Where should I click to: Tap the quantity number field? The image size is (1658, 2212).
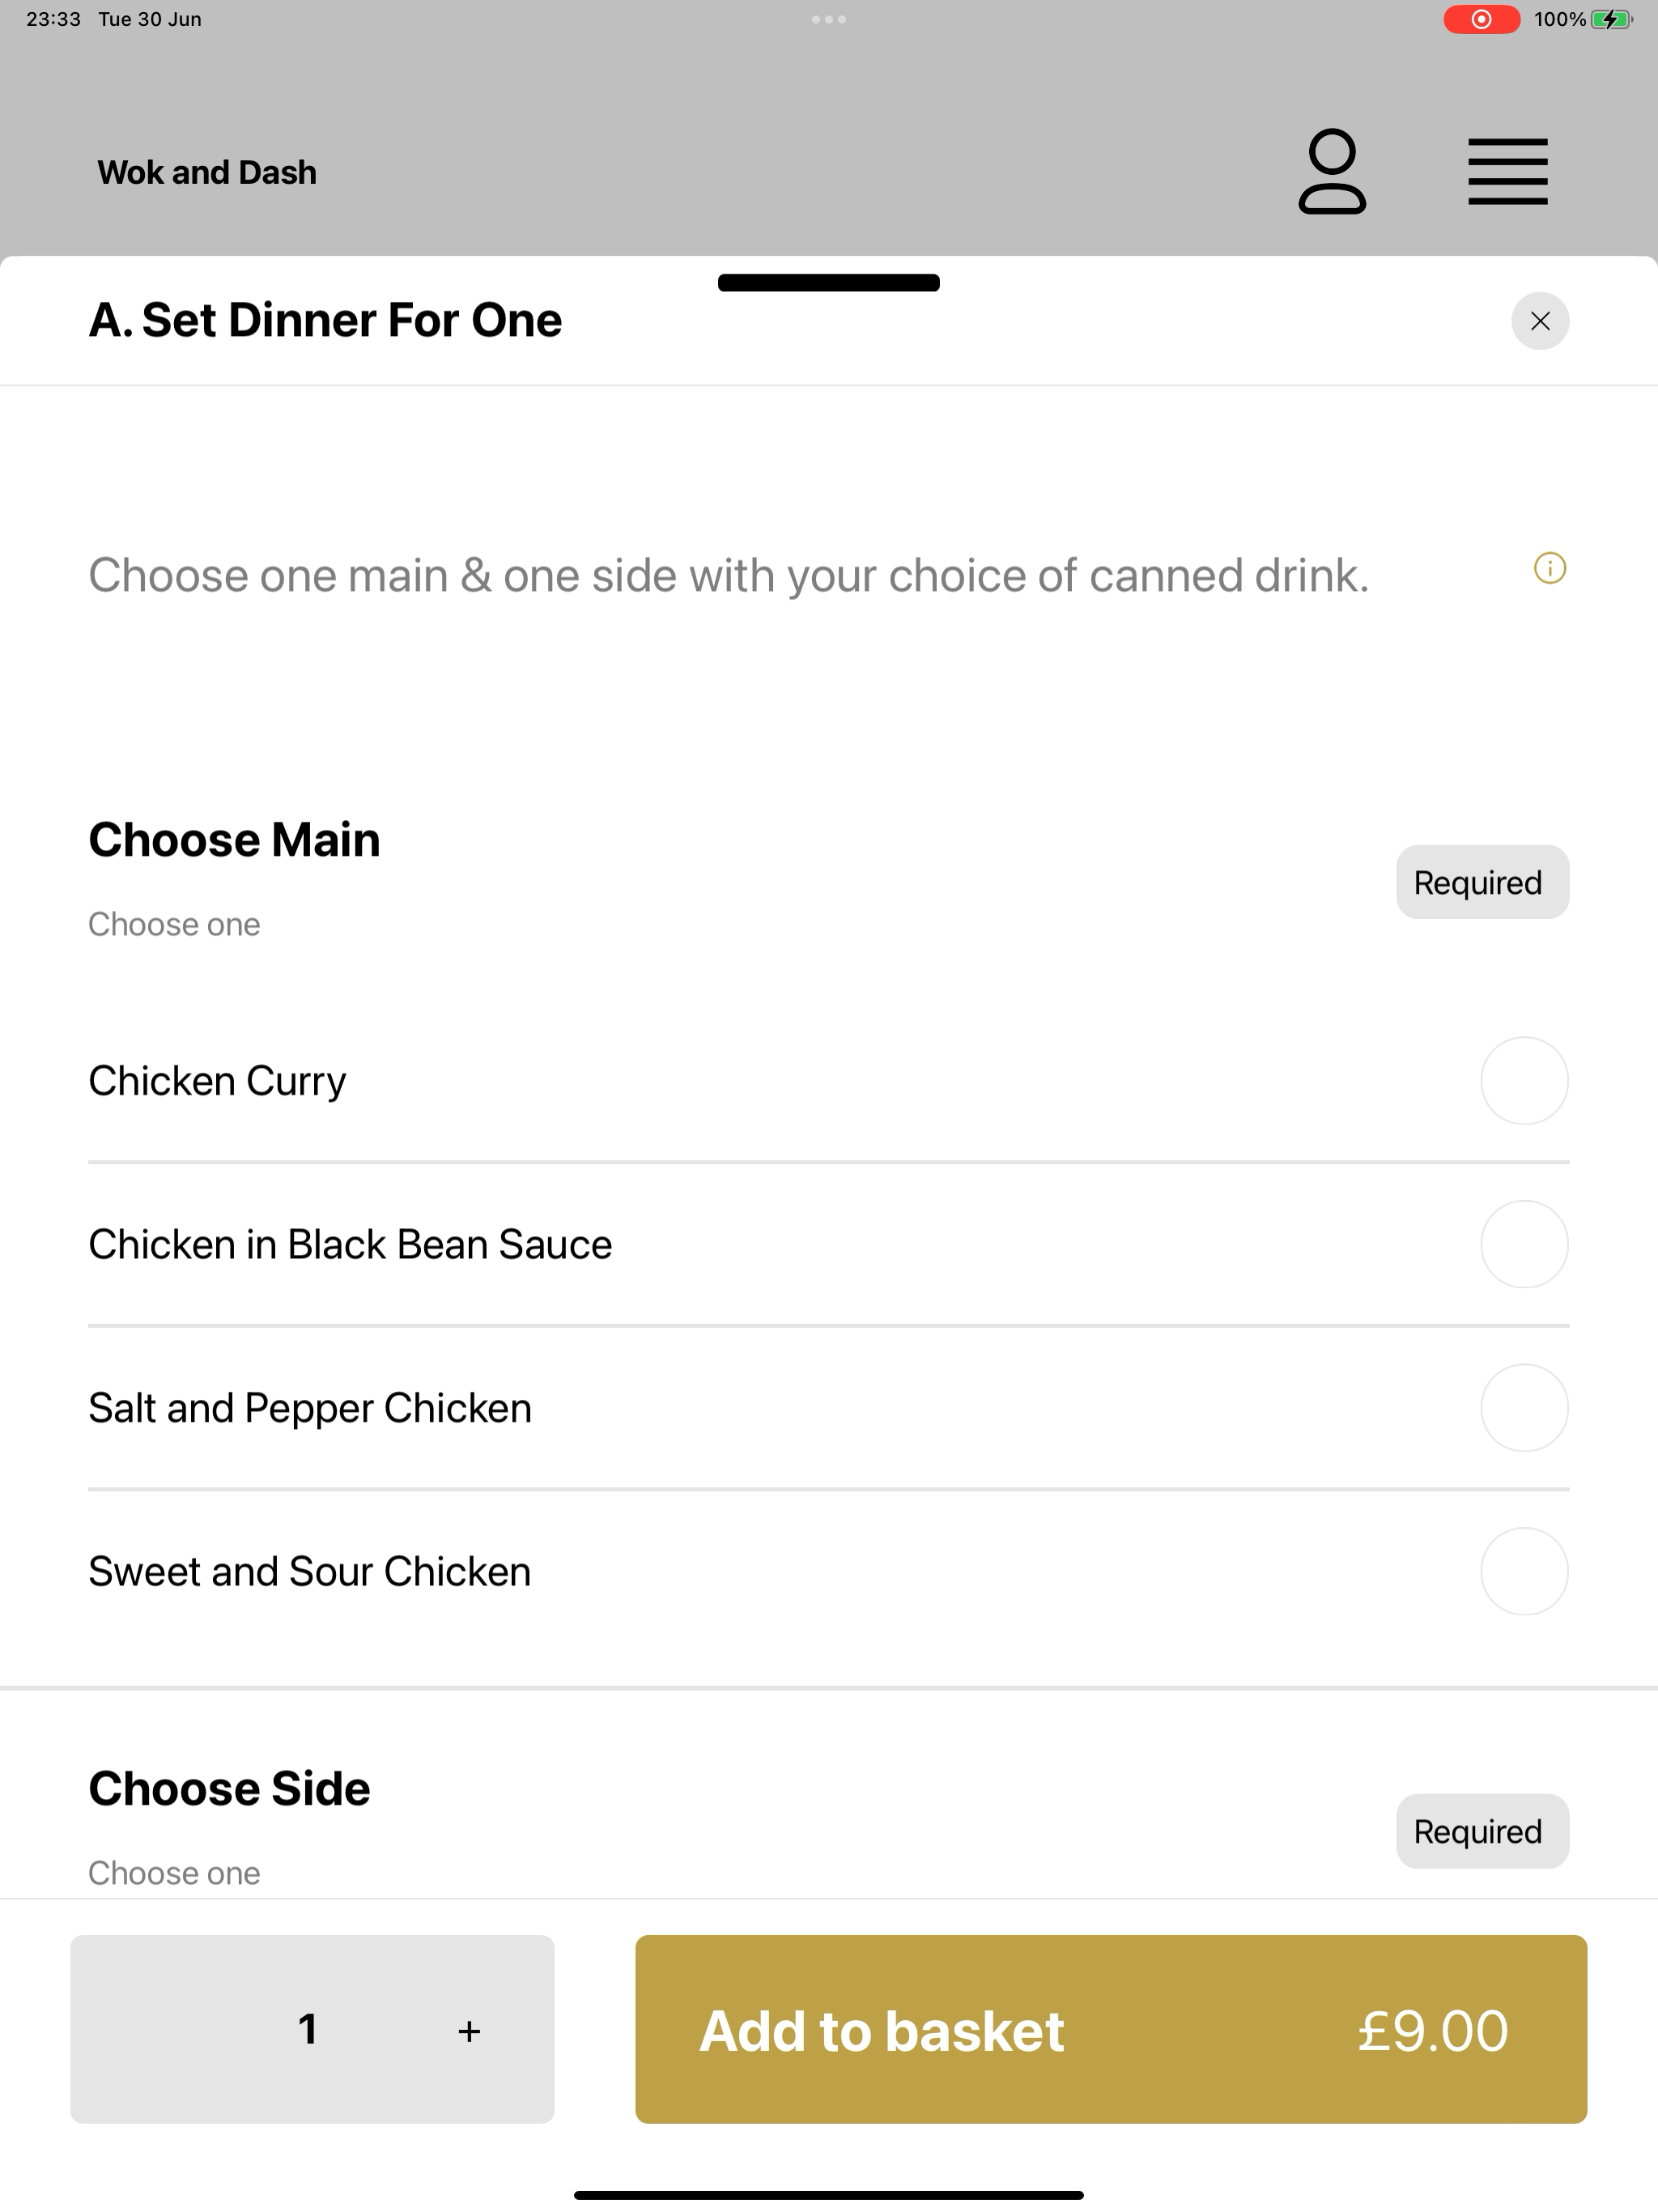pos(308,2029)
